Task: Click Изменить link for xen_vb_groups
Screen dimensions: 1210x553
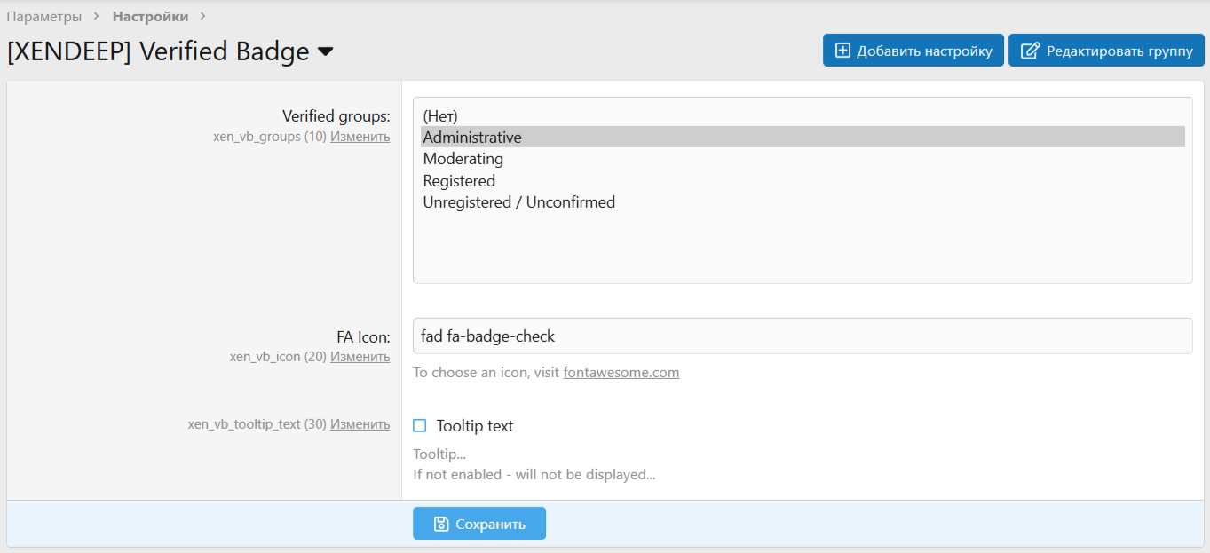Action: pyautogui.click(x=360, y=137)
